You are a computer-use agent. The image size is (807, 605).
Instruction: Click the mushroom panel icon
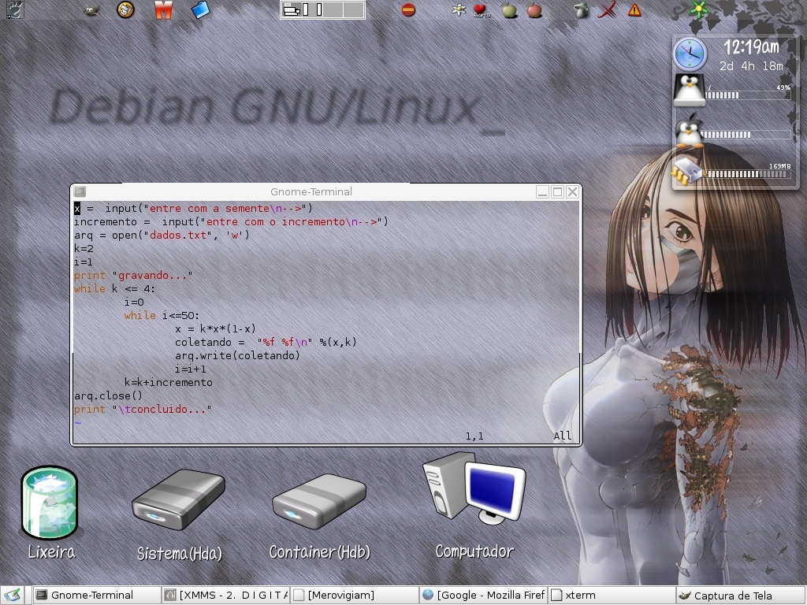pyautogui.click(x=582, y=9)
